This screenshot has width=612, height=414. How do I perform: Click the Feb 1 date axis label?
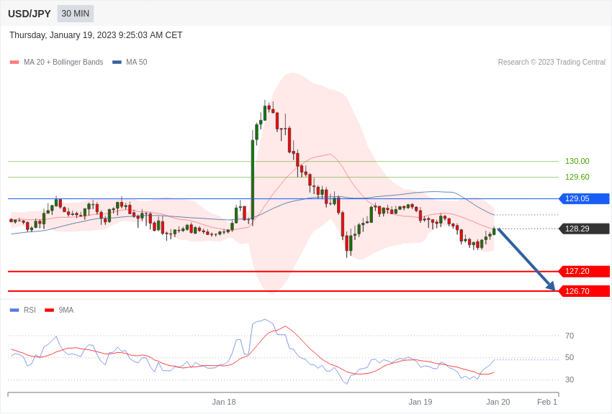coord(547,402)
